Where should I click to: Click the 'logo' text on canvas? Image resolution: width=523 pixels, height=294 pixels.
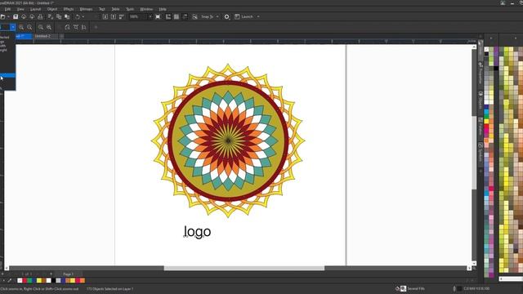198,232
